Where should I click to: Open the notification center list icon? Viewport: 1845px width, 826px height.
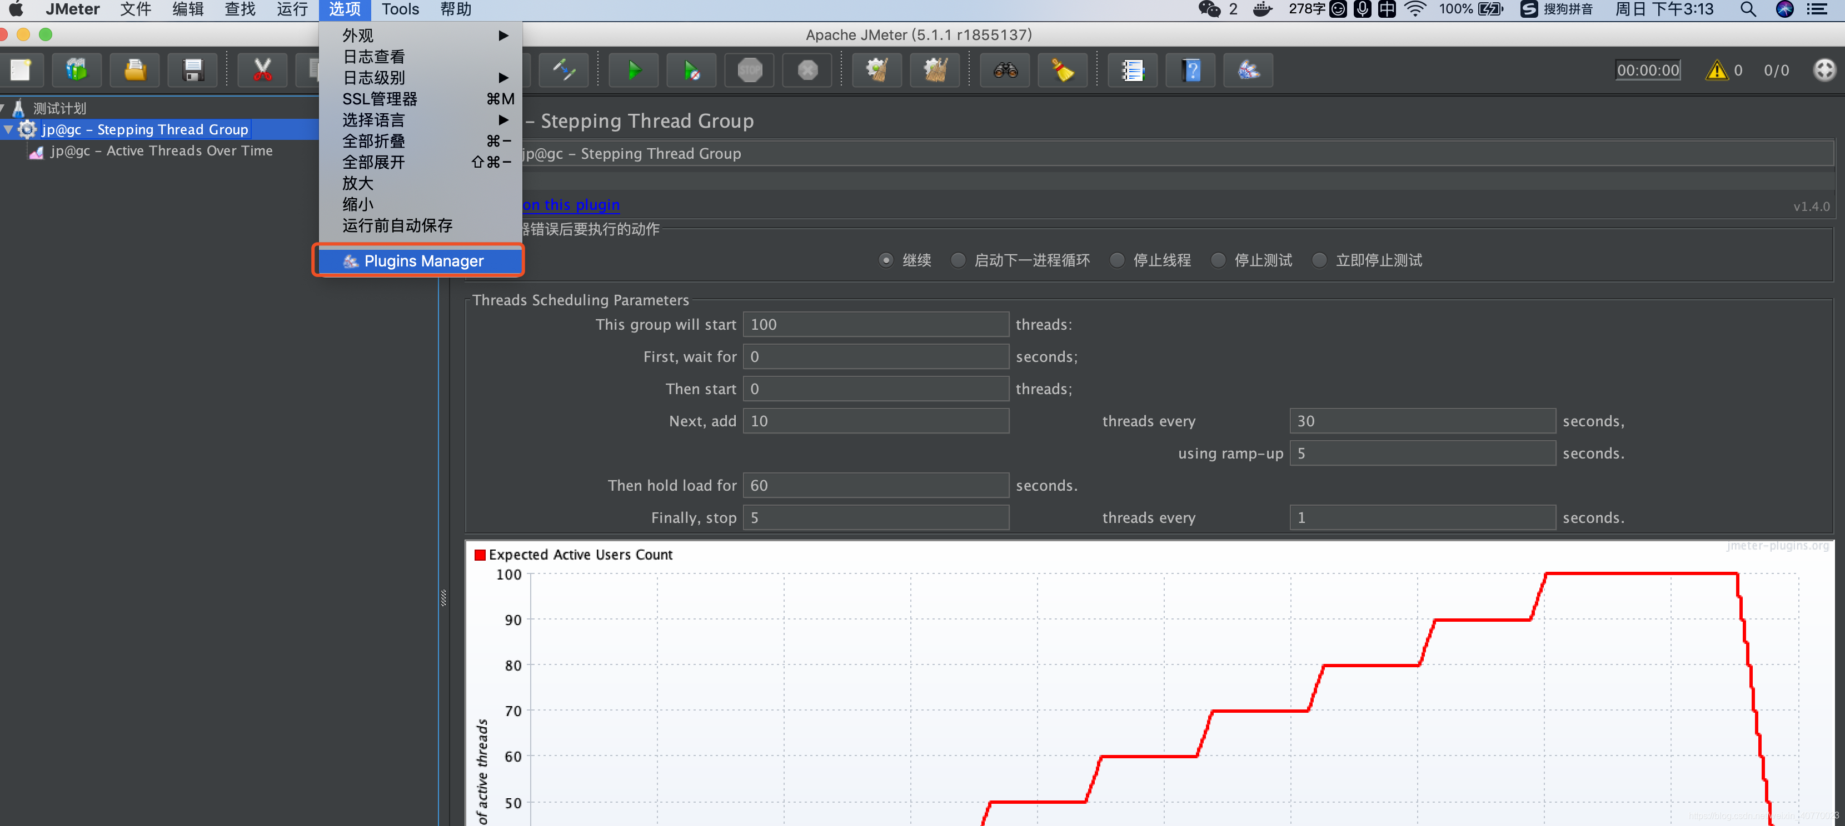[1818, 9]
